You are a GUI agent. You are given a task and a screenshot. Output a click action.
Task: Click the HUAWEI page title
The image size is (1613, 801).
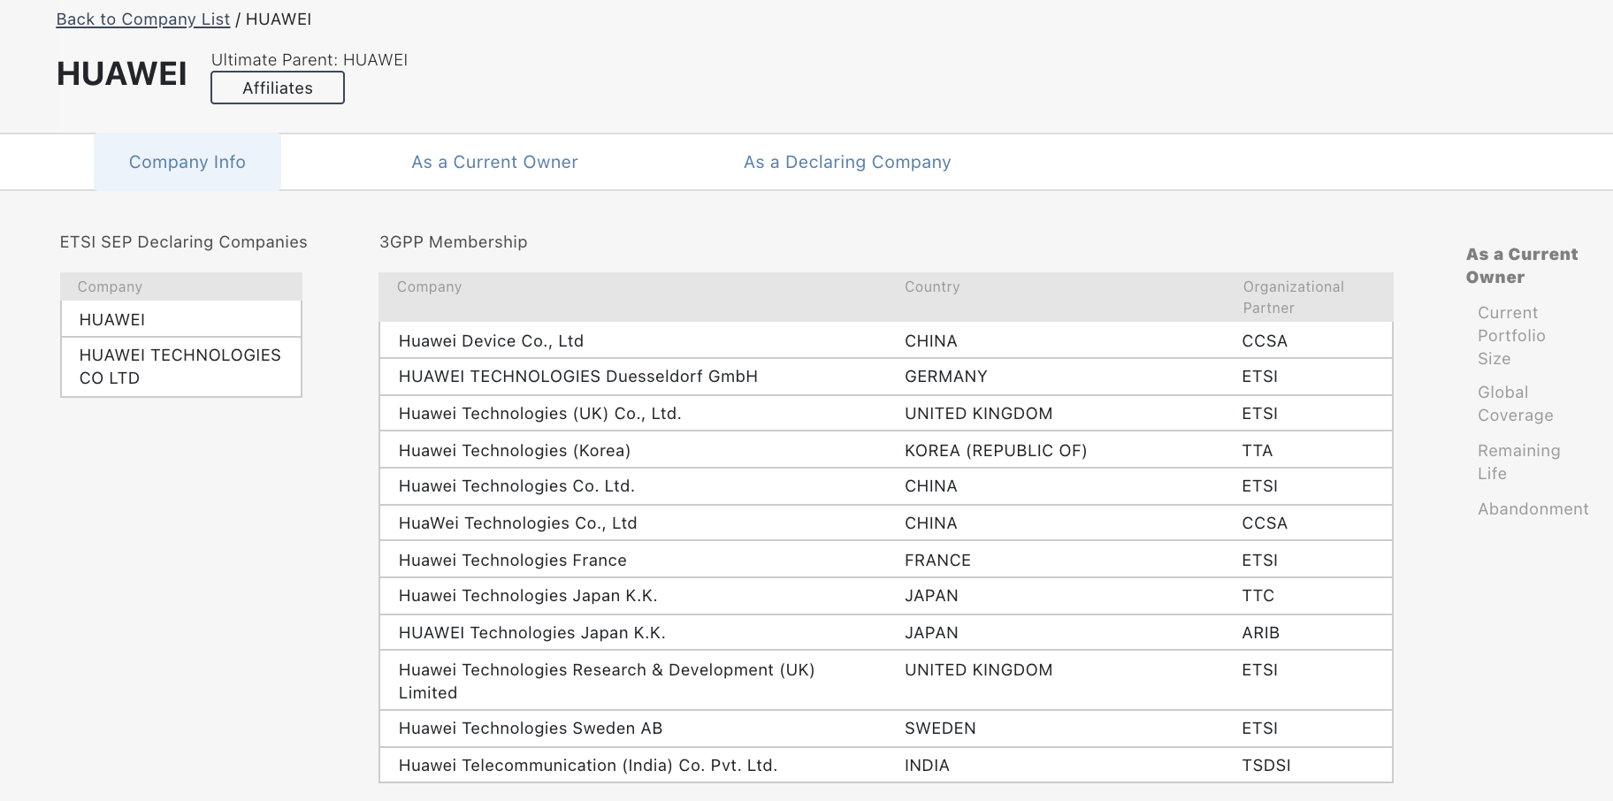coord(121,74)
